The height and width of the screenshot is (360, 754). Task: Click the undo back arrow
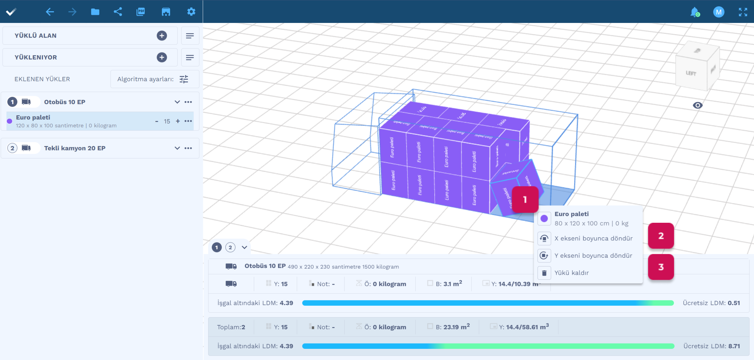click(x=50, y=12)
